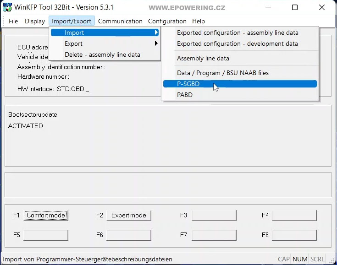Choose the standalone Assembly line data item

pos(240,58)
